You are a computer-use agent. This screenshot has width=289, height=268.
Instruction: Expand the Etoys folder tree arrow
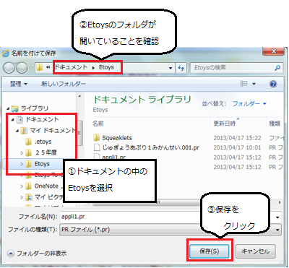[22, 164]
